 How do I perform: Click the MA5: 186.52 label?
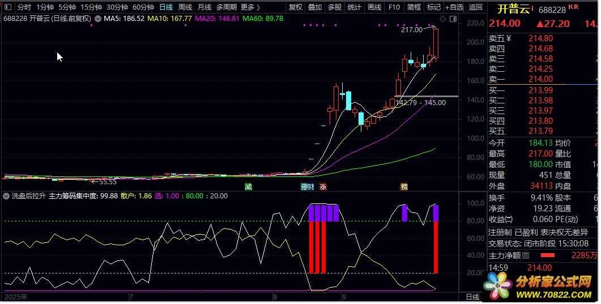pos(124,19)
